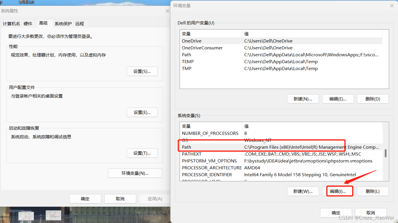Select the PATHEXT system variable
Viewport: 398px width, 223px height.
[281, 154]
